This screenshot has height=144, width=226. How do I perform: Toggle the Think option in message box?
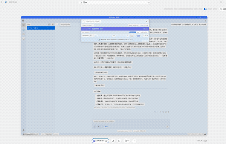tap(105, 127)
